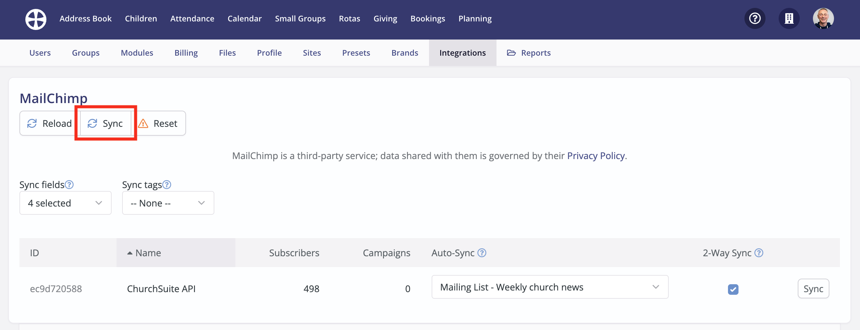Open the Attendance module
The height and width of the screenshot is (330, 860).
tap(192, 19)
